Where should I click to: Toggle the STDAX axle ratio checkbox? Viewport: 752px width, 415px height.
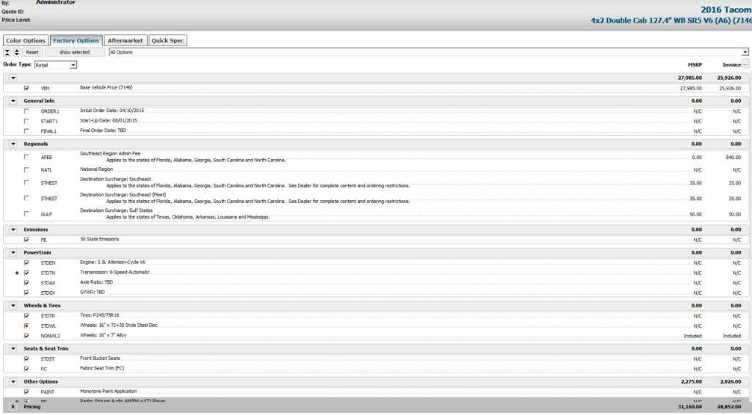tap(26, 283)
